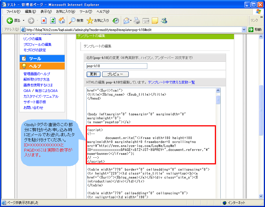Click the light bulb icon beside ヘルプ
Viewport: 265px width, 207px height.
[x=24, y=66]
